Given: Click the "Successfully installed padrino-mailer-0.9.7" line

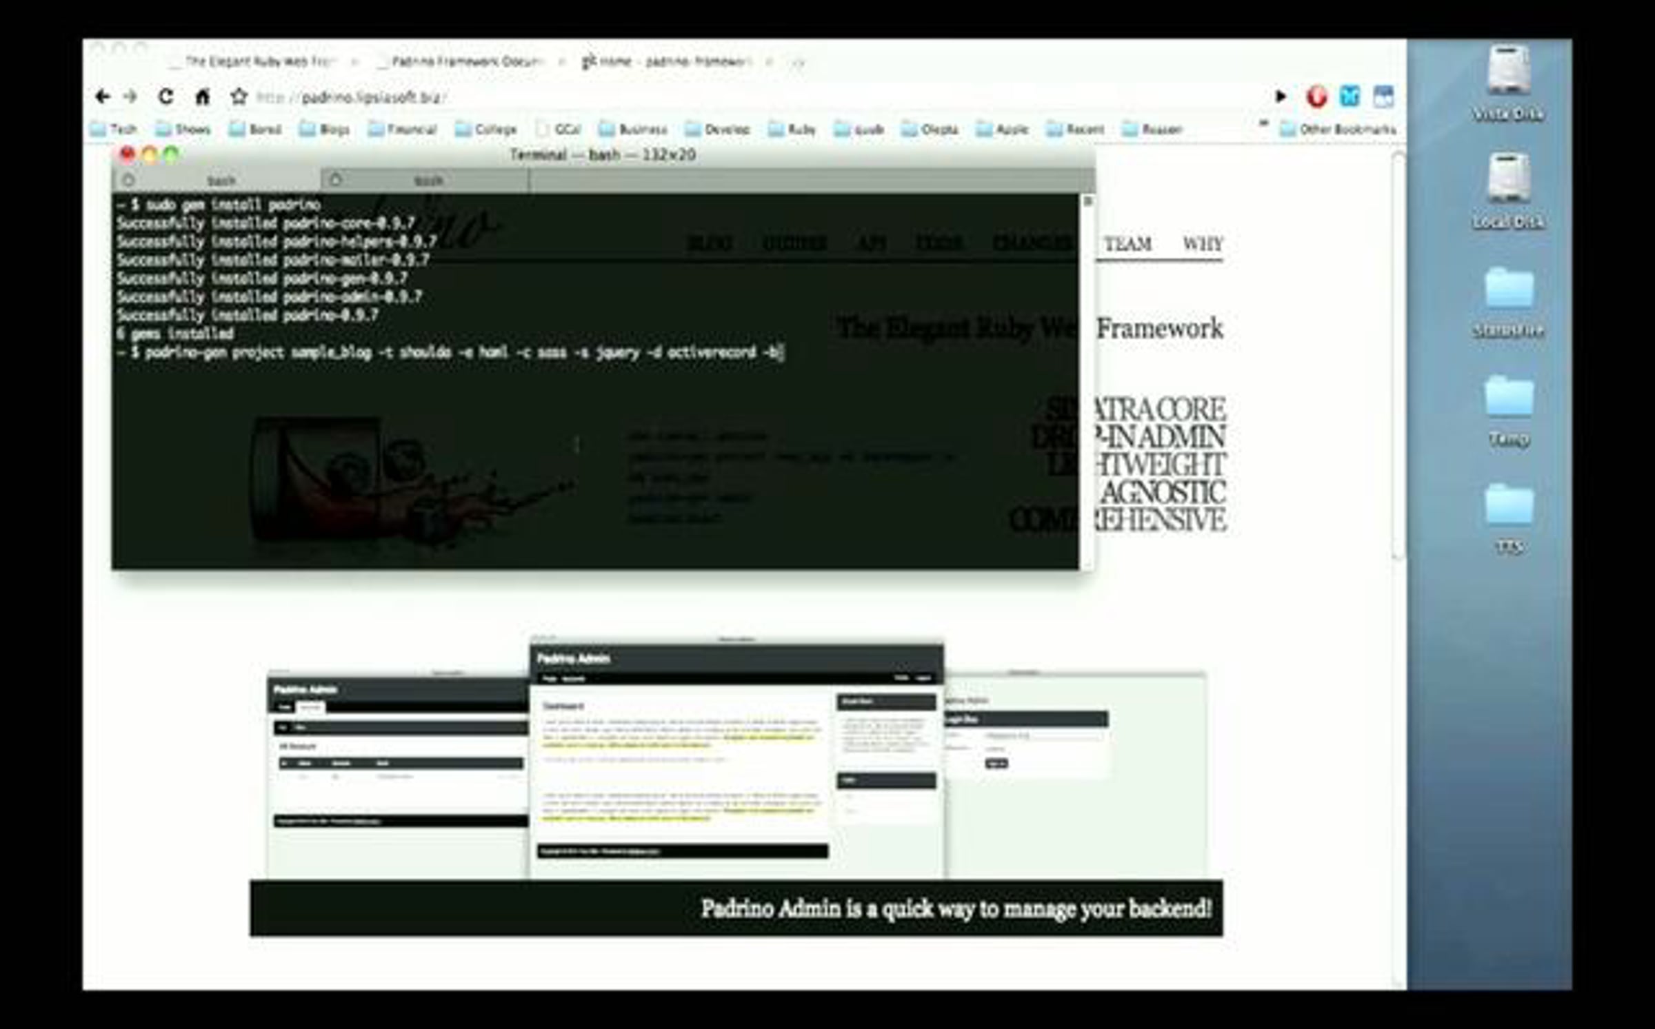Looking at the screenshot, I should point(273,261).
